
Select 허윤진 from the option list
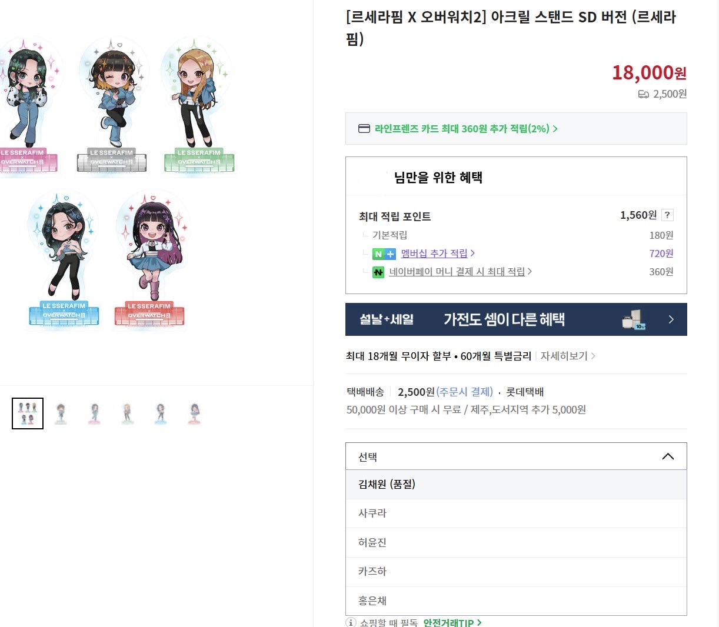click(x=516, y=542)
